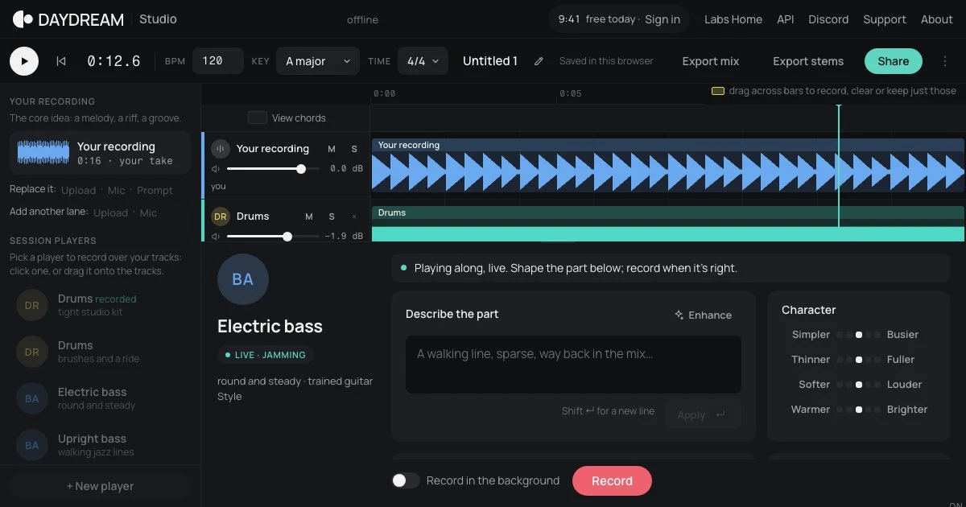Select the BA avatar of Electric bass player

click(32, 399)
